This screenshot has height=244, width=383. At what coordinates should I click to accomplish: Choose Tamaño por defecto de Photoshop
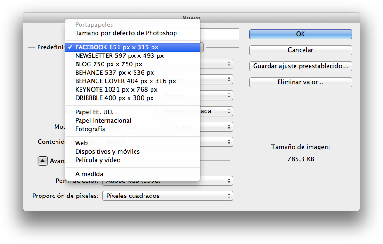[x=133, y=33]
